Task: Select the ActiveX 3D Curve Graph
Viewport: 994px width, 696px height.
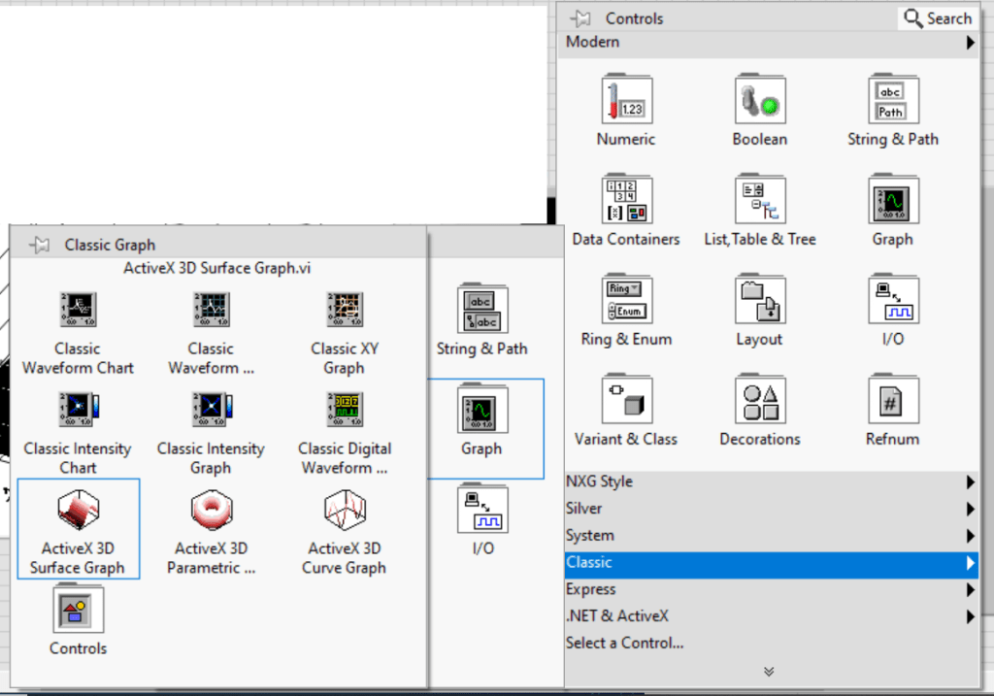Action: coord(345,510)
